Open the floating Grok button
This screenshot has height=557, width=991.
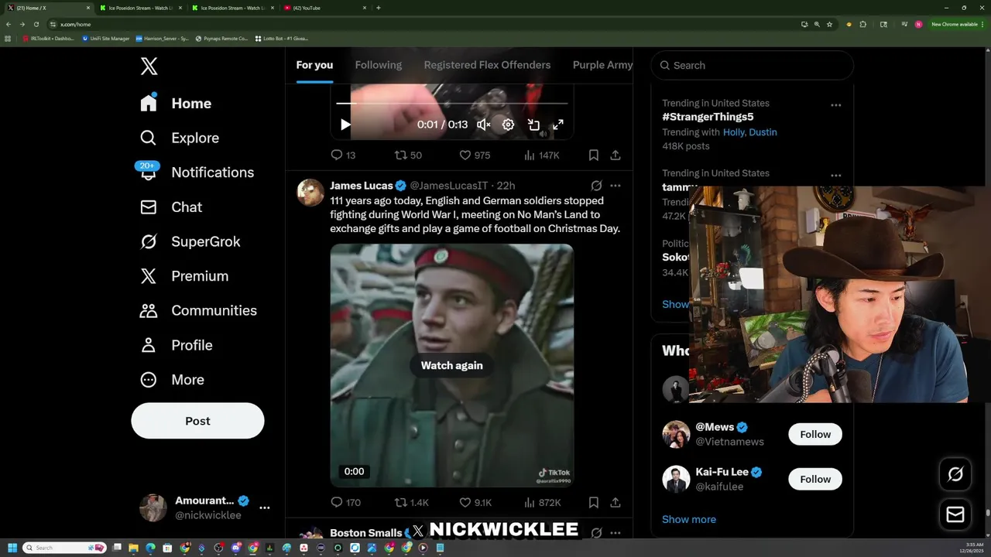[955, 474]
